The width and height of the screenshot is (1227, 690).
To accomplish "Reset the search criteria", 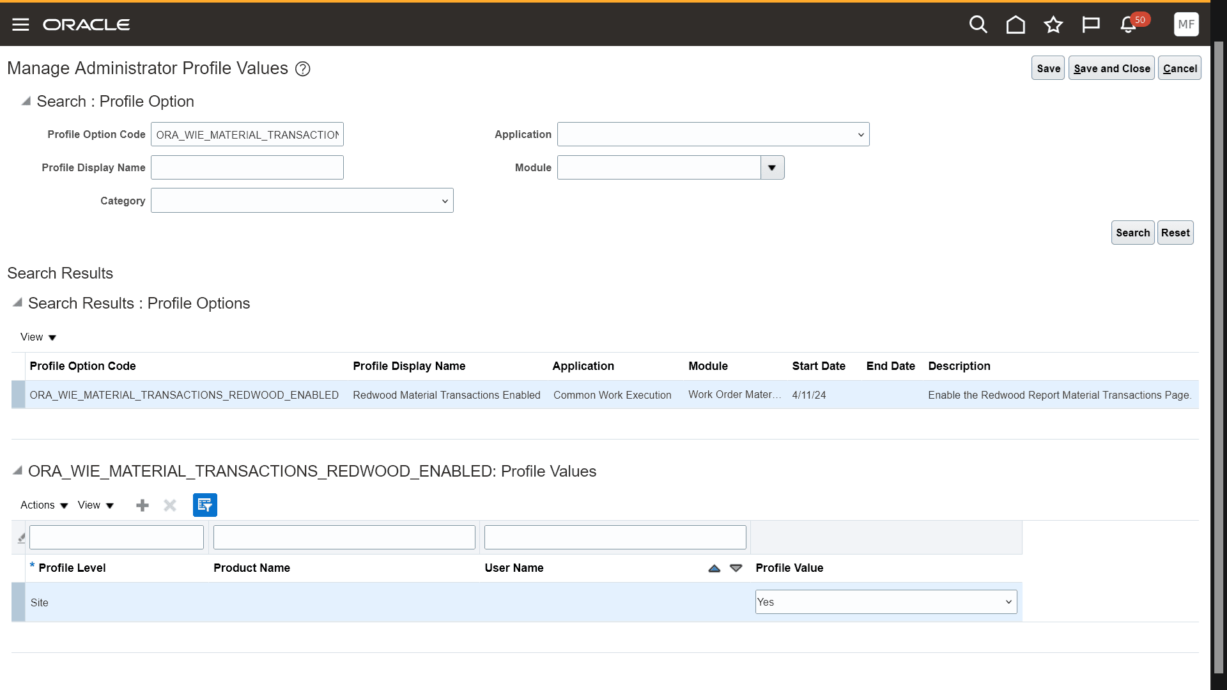I will 1175,233.
